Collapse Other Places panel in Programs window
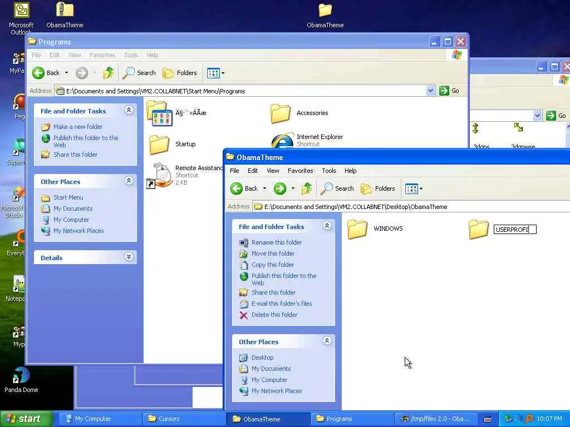This screenshot has height=427, width=570. pos(129,181)
